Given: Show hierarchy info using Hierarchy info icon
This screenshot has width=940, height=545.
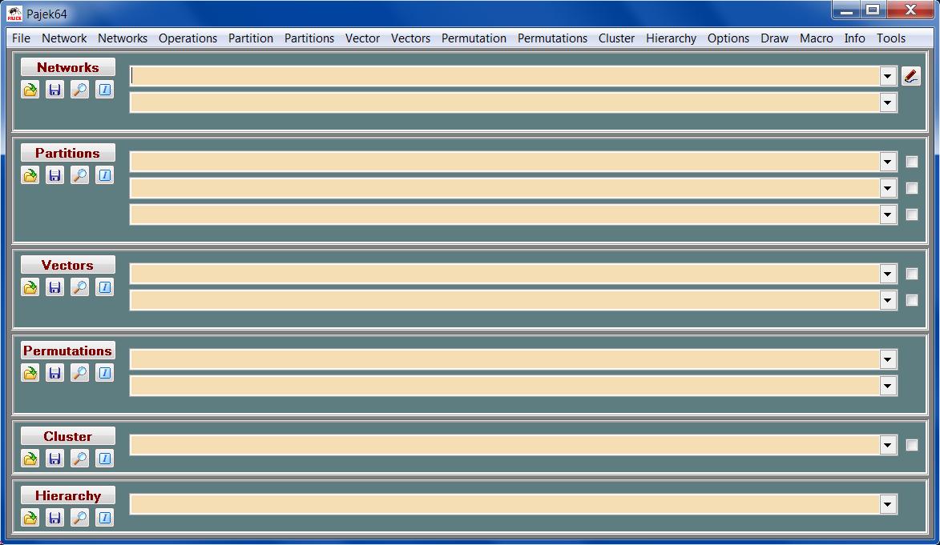Looking at the screenshot, I should 104,518.
